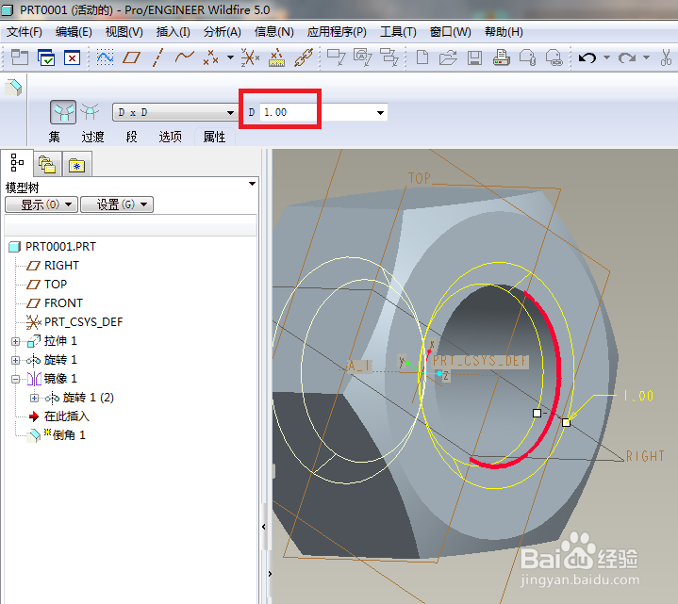Image resolution: width=678 pixels, height=604 pixels.
Task: Open the D value dropdown arrow
Action: (381, 113)
